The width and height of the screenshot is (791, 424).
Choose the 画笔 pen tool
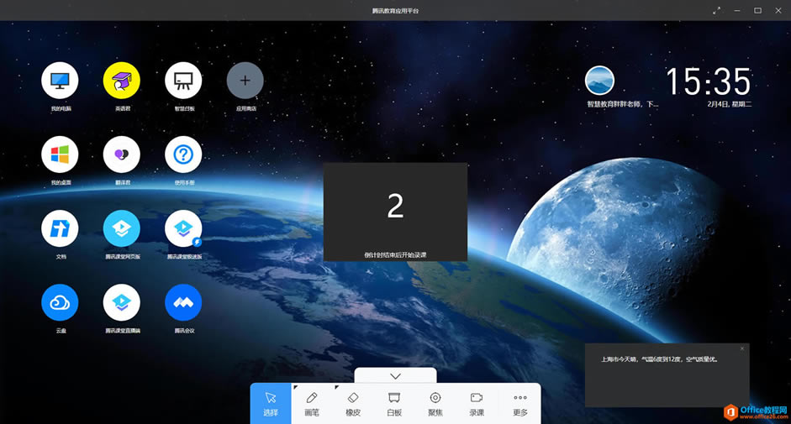312,404
